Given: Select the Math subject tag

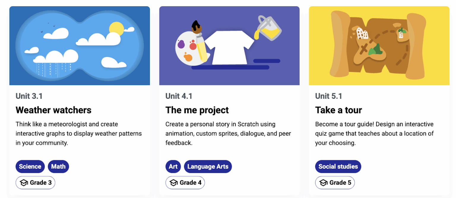Looking at the screenshot, I should pyautogui.click(x=58, y=167).
